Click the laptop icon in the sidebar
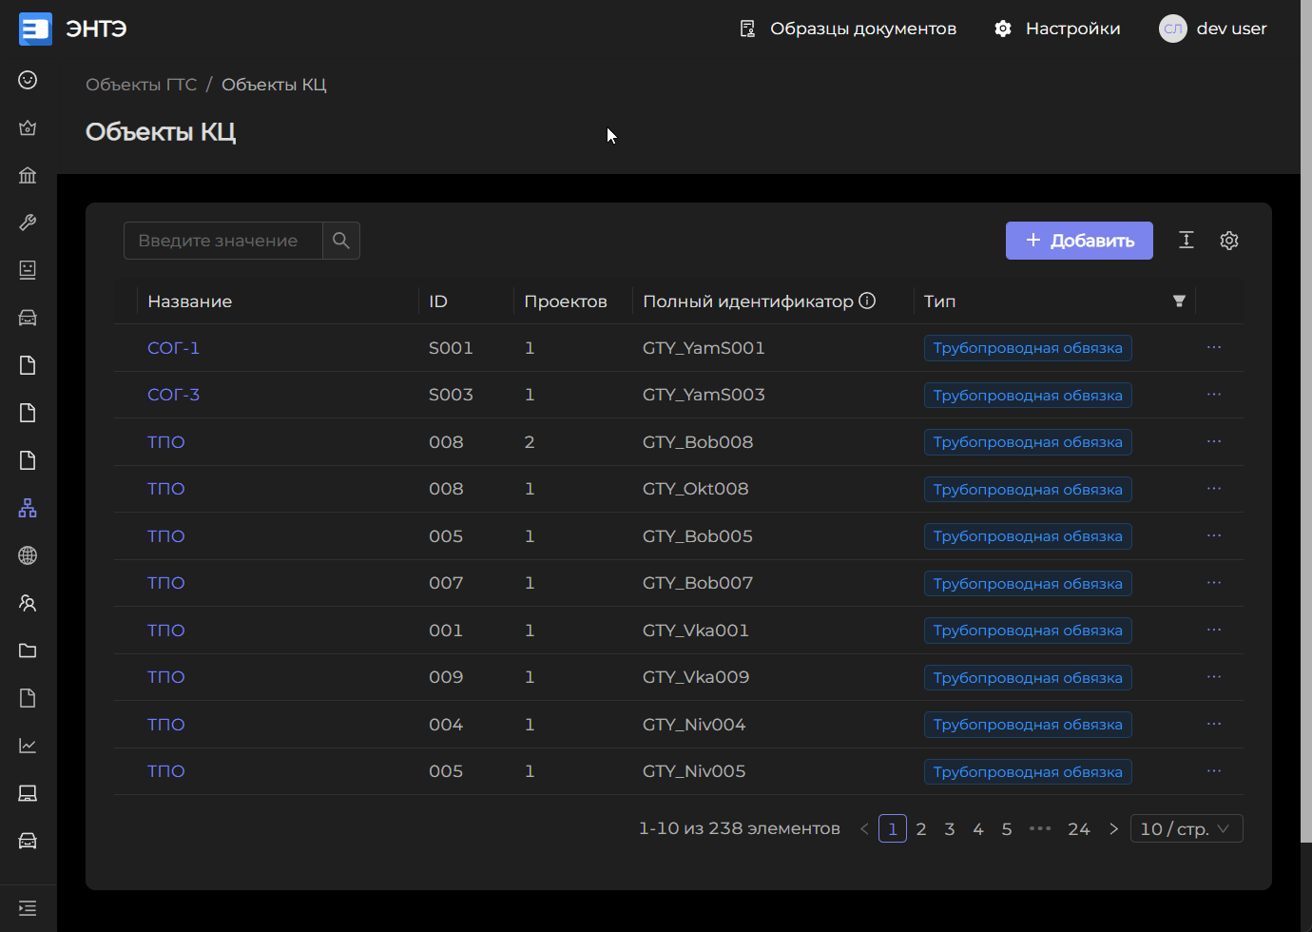The width and height of the screenshot is (1312, 932). click(28, 793)
